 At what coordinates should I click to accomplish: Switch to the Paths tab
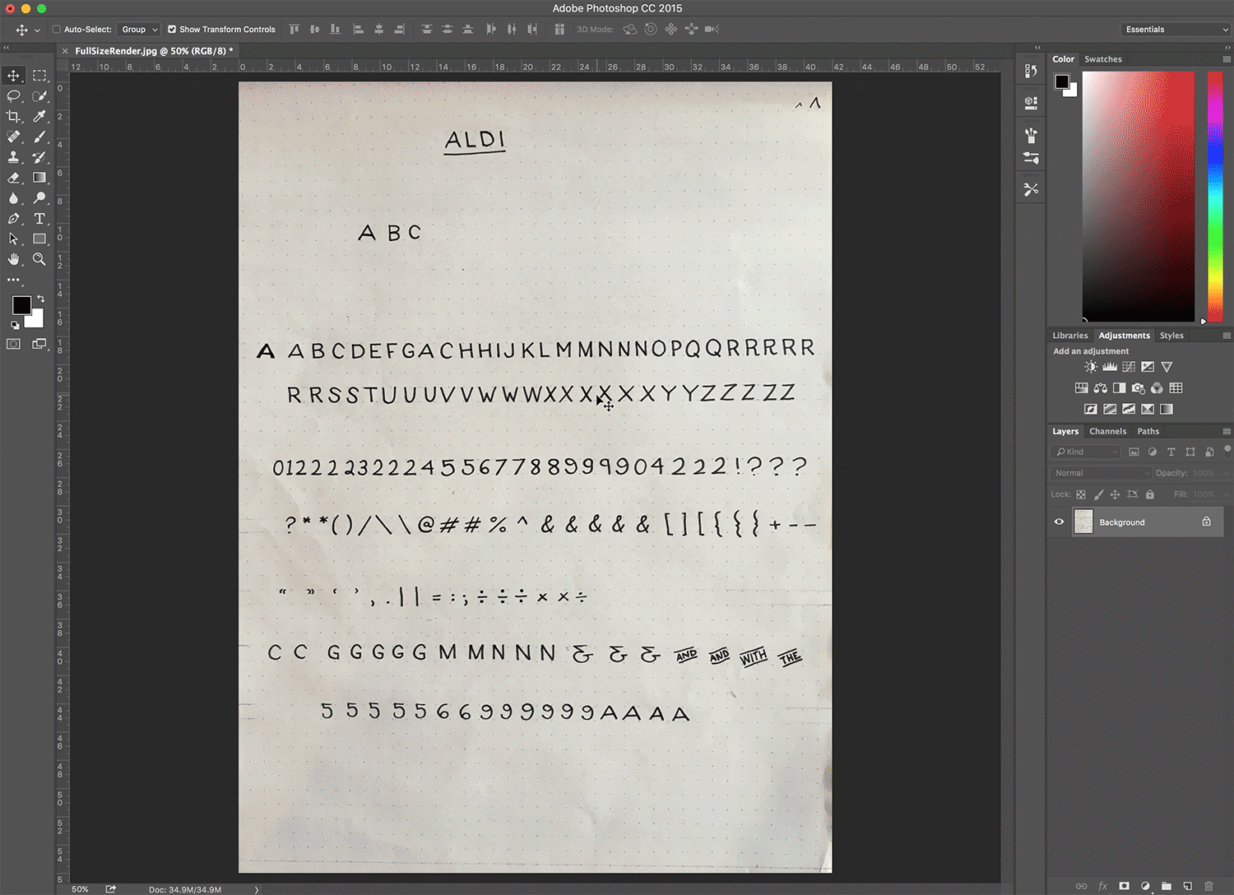tap(1148, 431)
